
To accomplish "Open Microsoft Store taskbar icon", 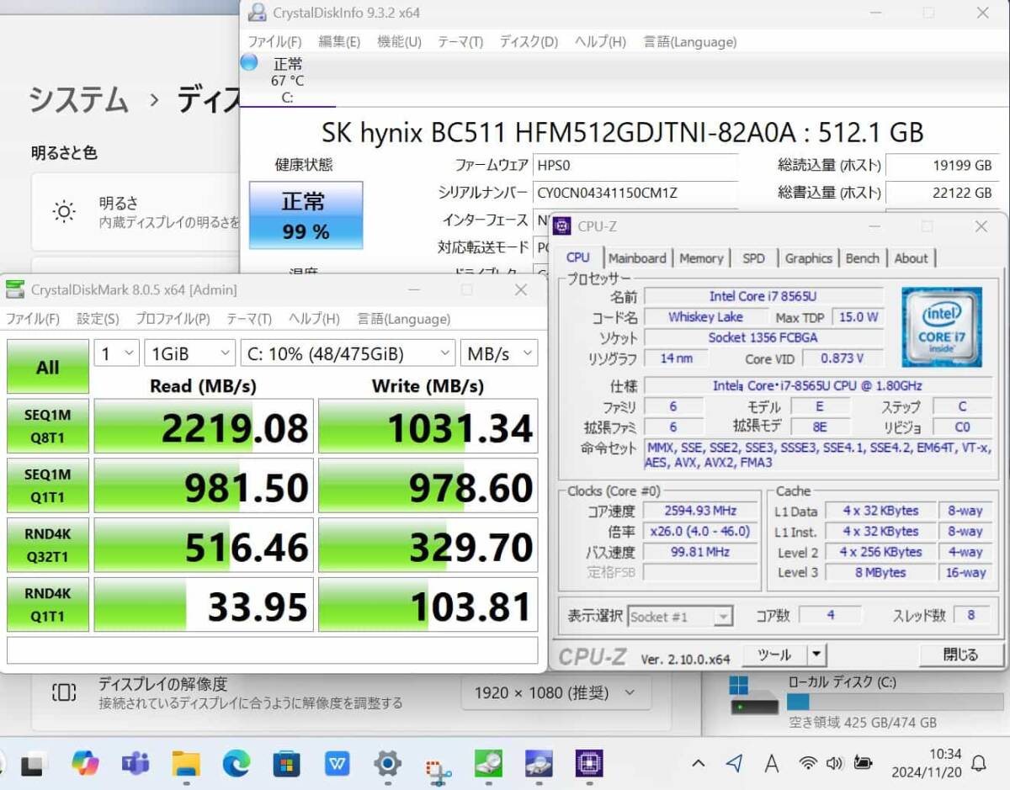I will (286, 764).
